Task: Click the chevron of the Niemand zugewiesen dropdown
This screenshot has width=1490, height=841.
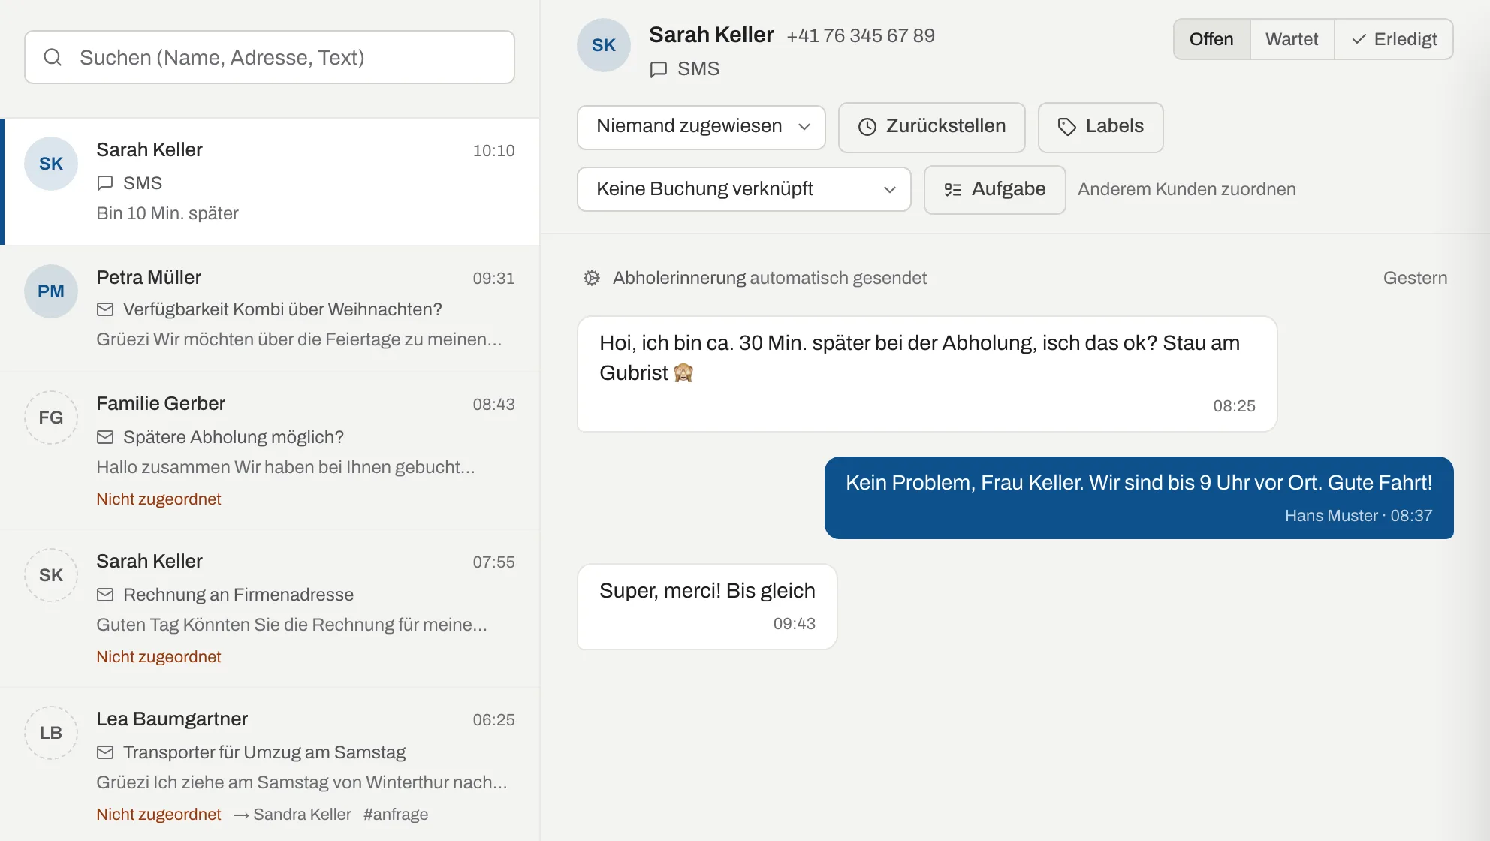Action: pos(804,127)
